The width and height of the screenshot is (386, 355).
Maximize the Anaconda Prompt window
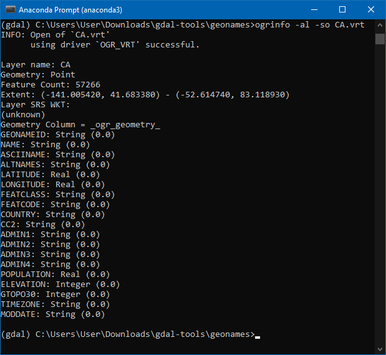tap(342, 10)
